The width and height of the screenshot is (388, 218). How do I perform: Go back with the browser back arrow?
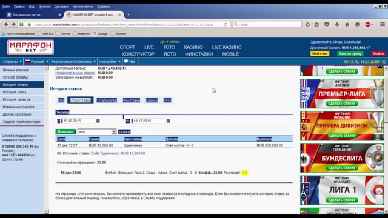point(6,25)
